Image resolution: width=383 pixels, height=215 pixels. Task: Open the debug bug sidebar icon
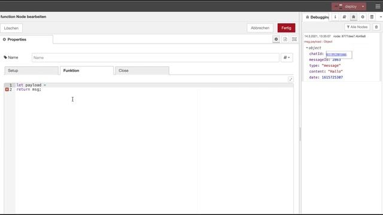pos(353,17)
